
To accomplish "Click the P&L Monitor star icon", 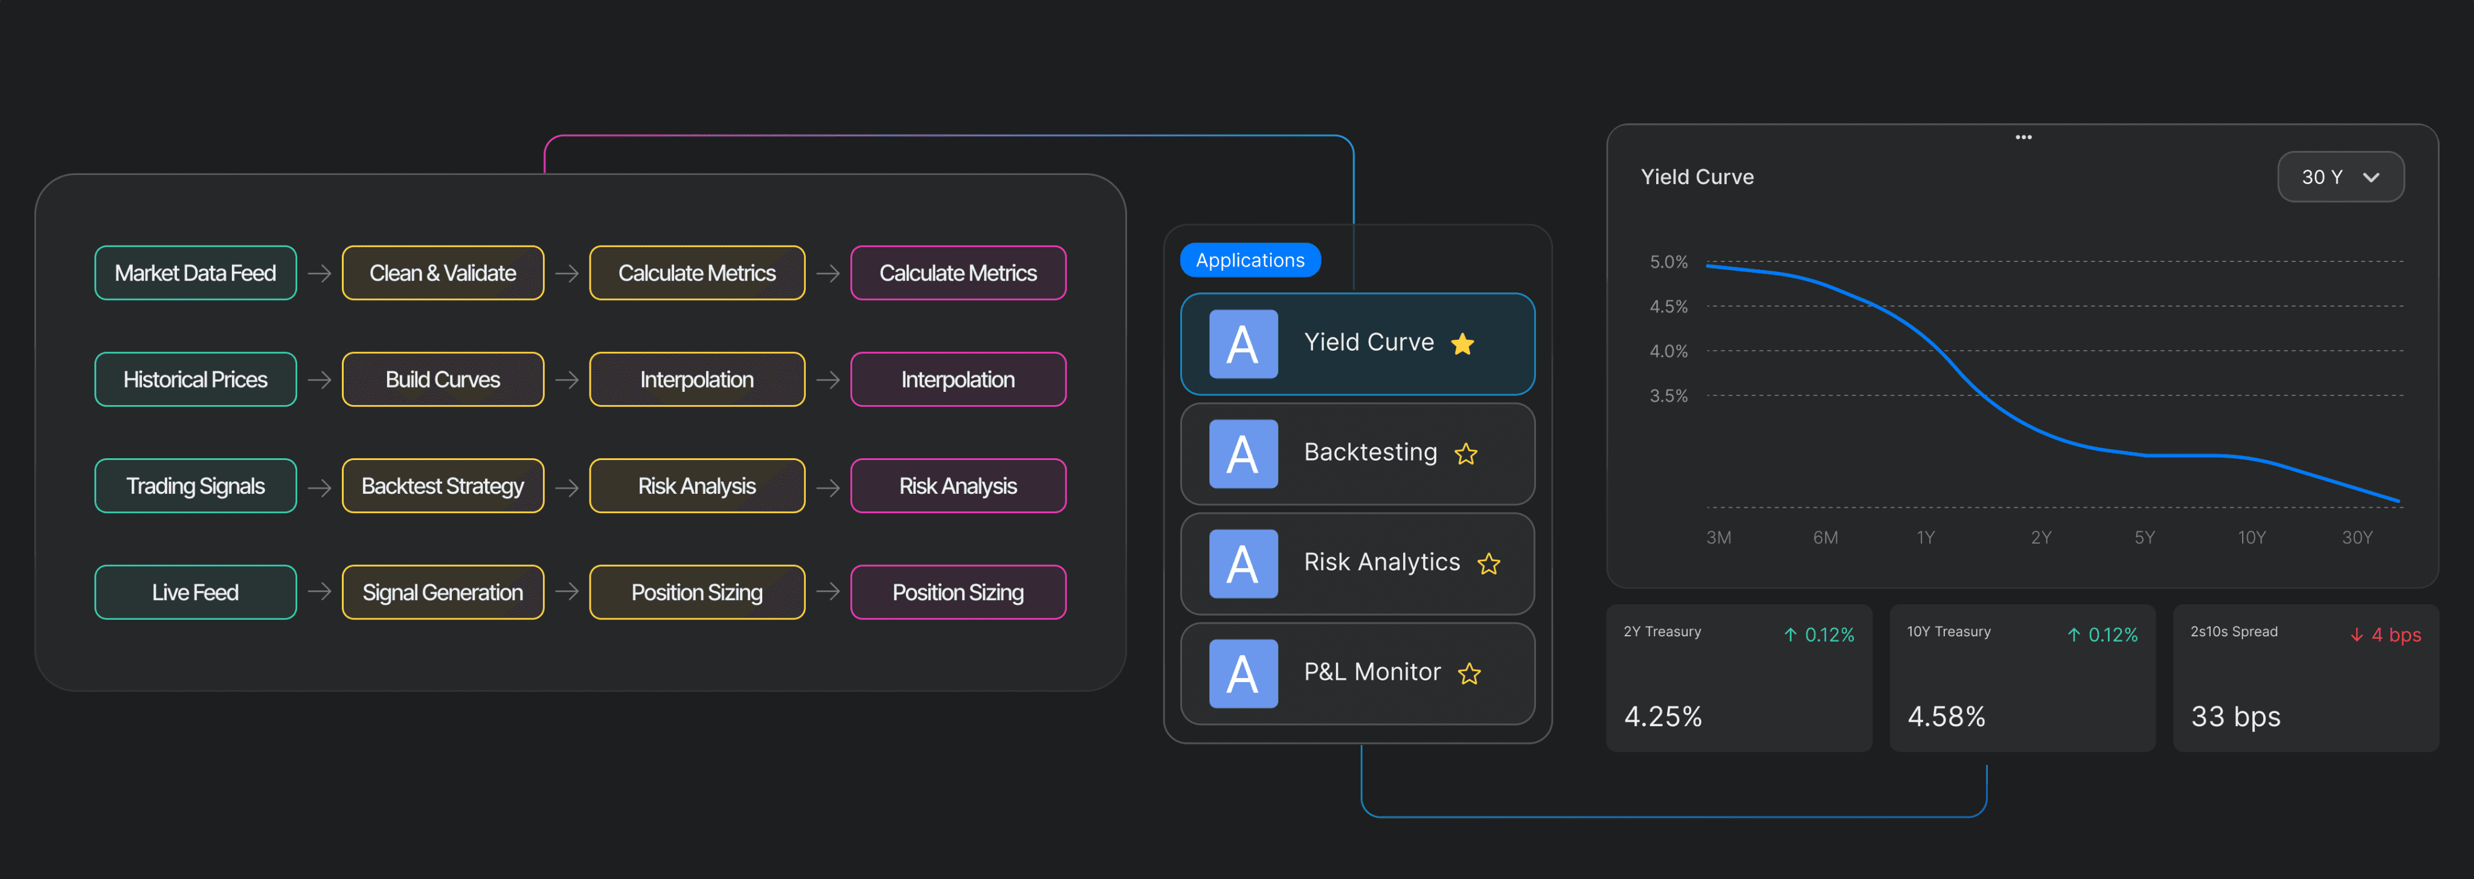I will coord(1470,674).
